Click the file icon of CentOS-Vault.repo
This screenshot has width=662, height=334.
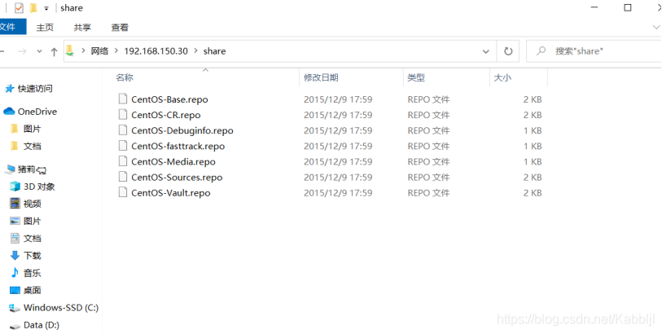pyautogui.click(x=122, y=192)
